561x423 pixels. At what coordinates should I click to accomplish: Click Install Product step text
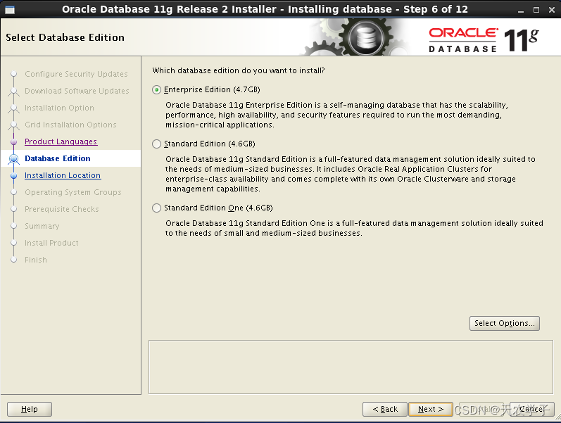(51, 243)
